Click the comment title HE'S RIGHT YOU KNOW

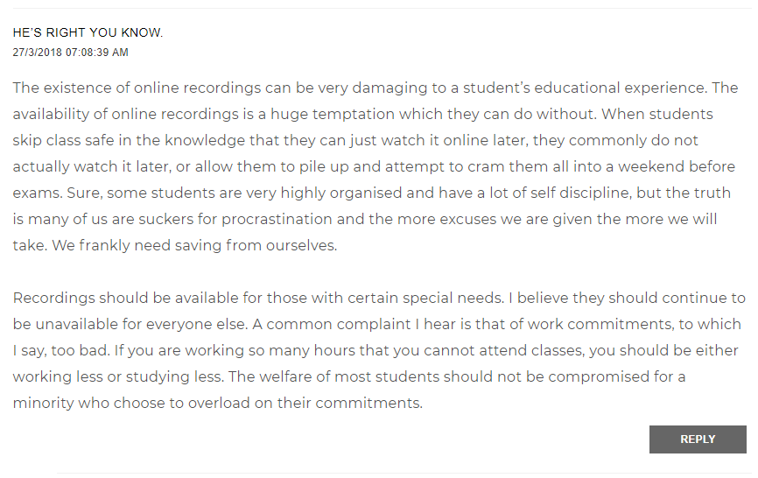[88, 33]
